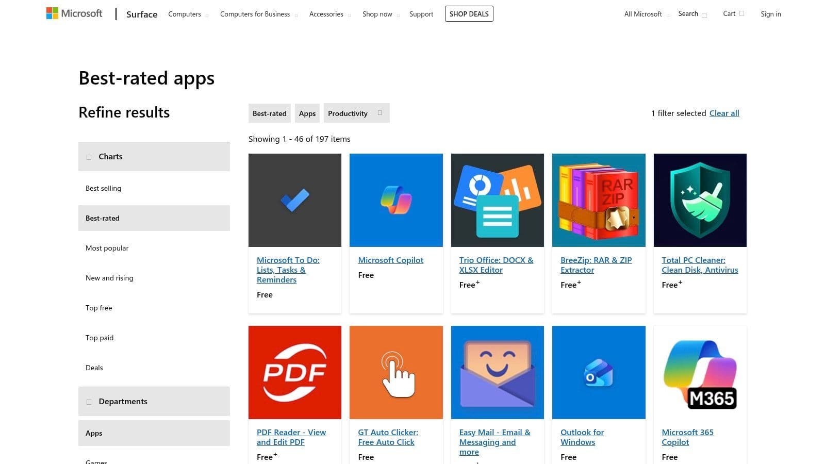Select the Top free chart filter
Screen dimensions: 825x464
click(99, 308)
